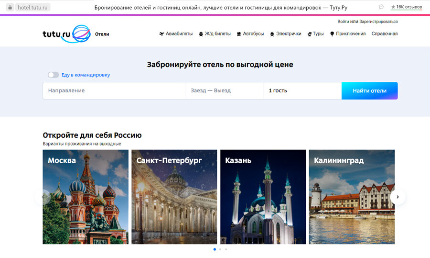The height and width of the screenshot is (258, 430).
Task: Click the balloon icon beside Приключения
Action: point(332,34)
